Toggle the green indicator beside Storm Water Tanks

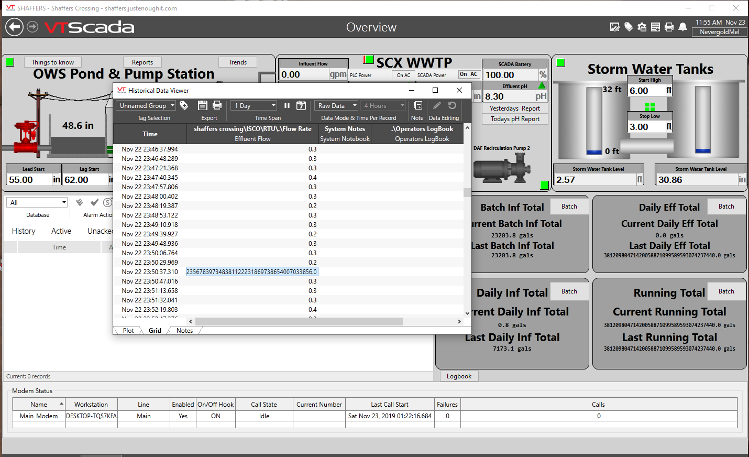[560, 62]
